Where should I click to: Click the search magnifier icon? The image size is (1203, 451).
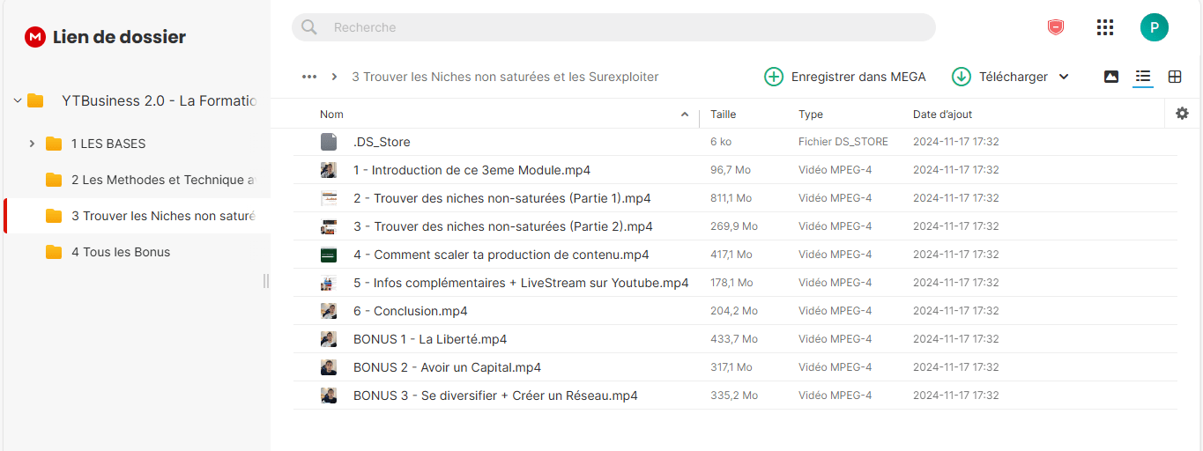pyautogui.click(x=309, y=27)
